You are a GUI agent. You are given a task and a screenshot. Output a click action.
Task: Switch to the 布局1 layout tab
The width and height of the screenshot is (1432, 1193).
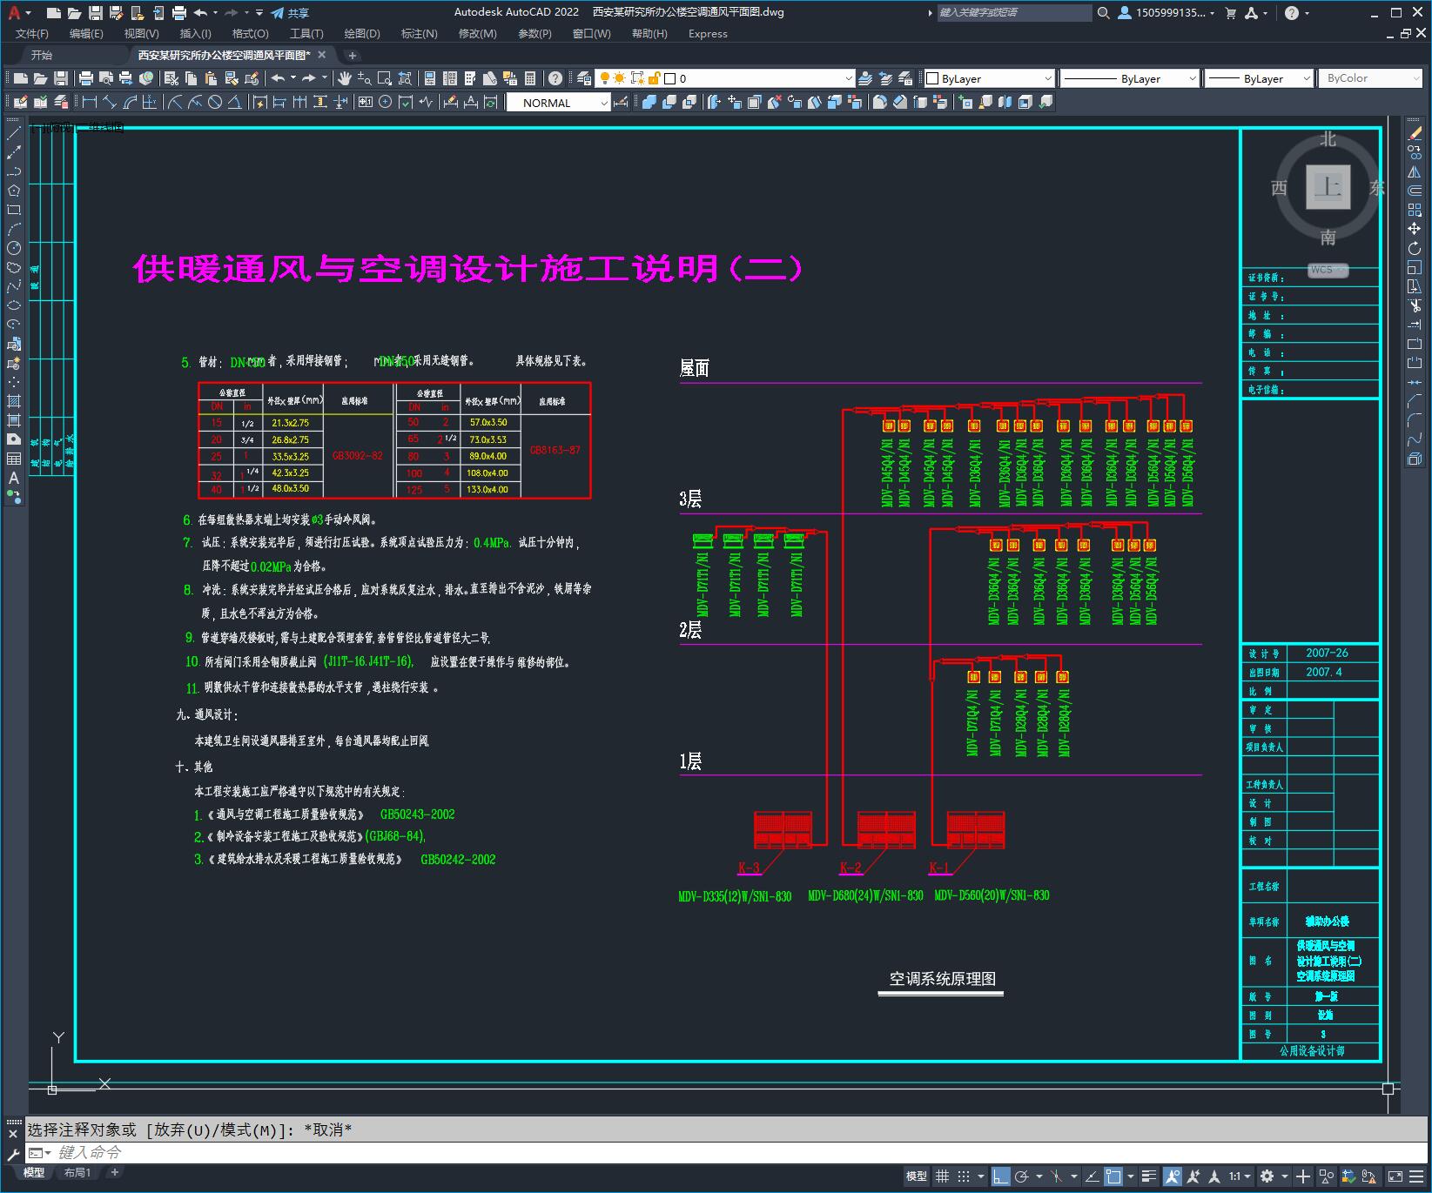tap(77, 1172)
